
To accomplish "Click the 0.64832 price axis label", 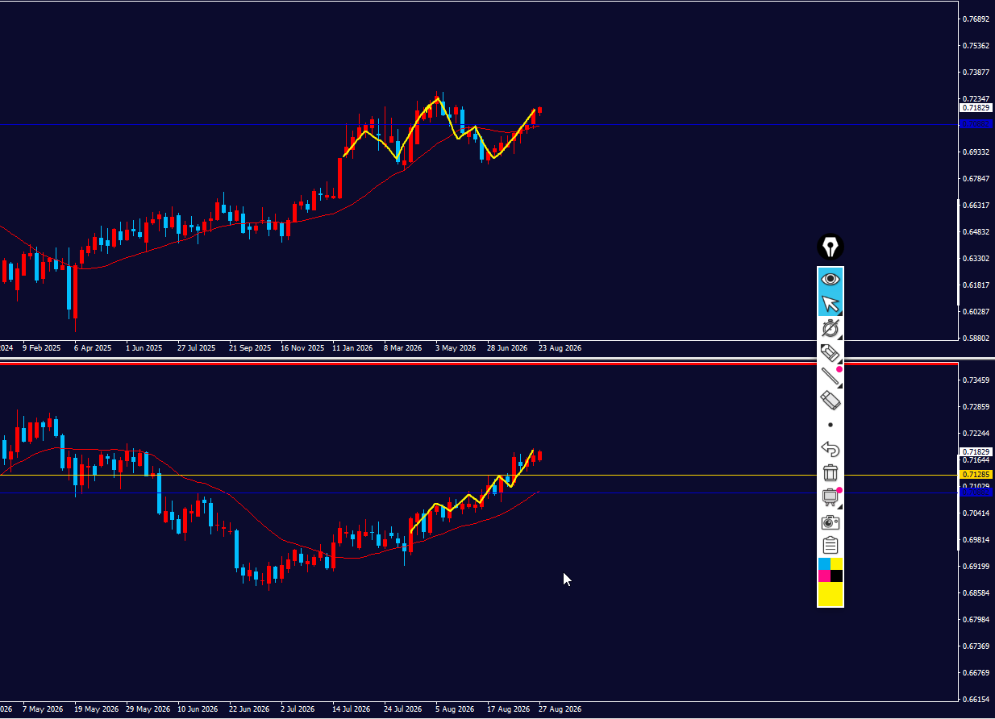I will (977, 232).
